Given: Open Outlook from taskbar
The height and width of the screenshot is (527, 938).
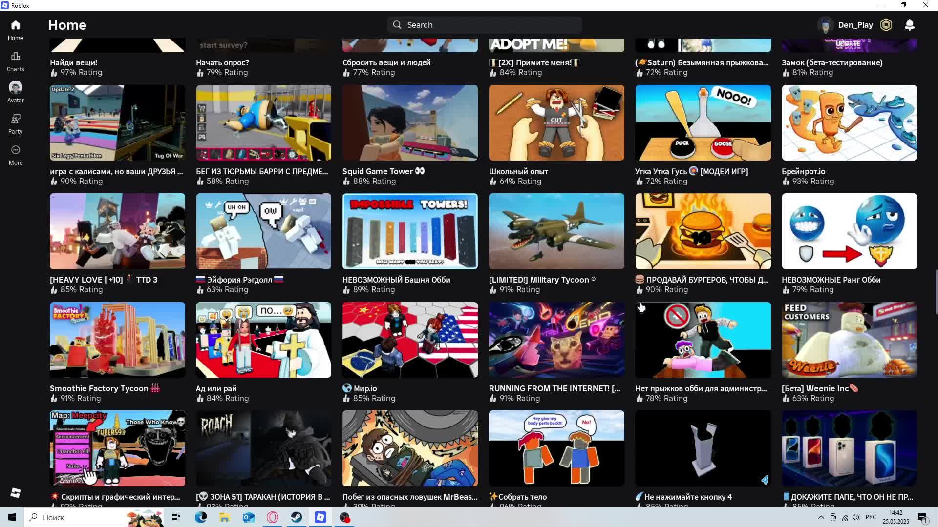Looking at the screenshot, I should pos(249,517).
